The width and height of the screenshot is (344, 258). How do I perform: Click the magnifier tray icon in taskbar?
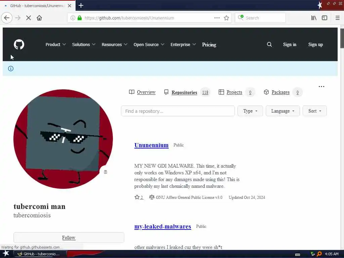coord(319,254)
